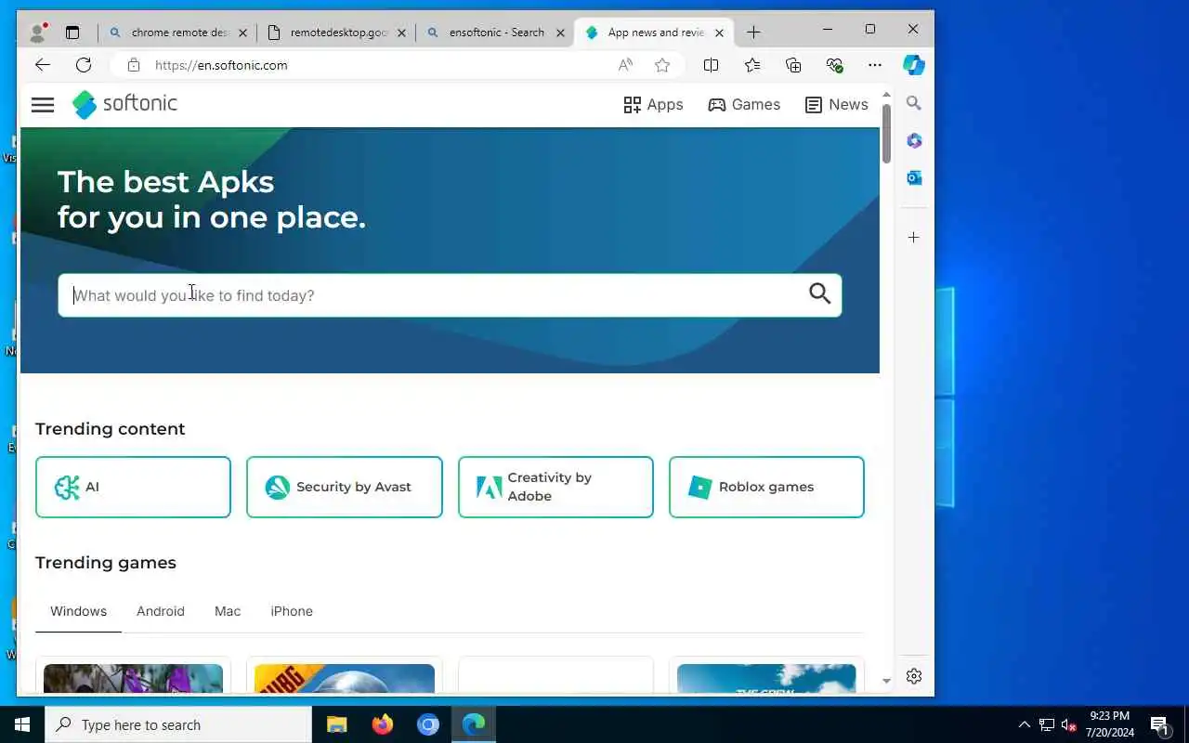
Task: Open the notification center
Action: click(1159, 724)
